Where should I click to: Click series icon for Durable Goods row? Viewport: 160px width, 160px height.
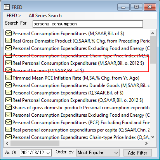point(9,85)
